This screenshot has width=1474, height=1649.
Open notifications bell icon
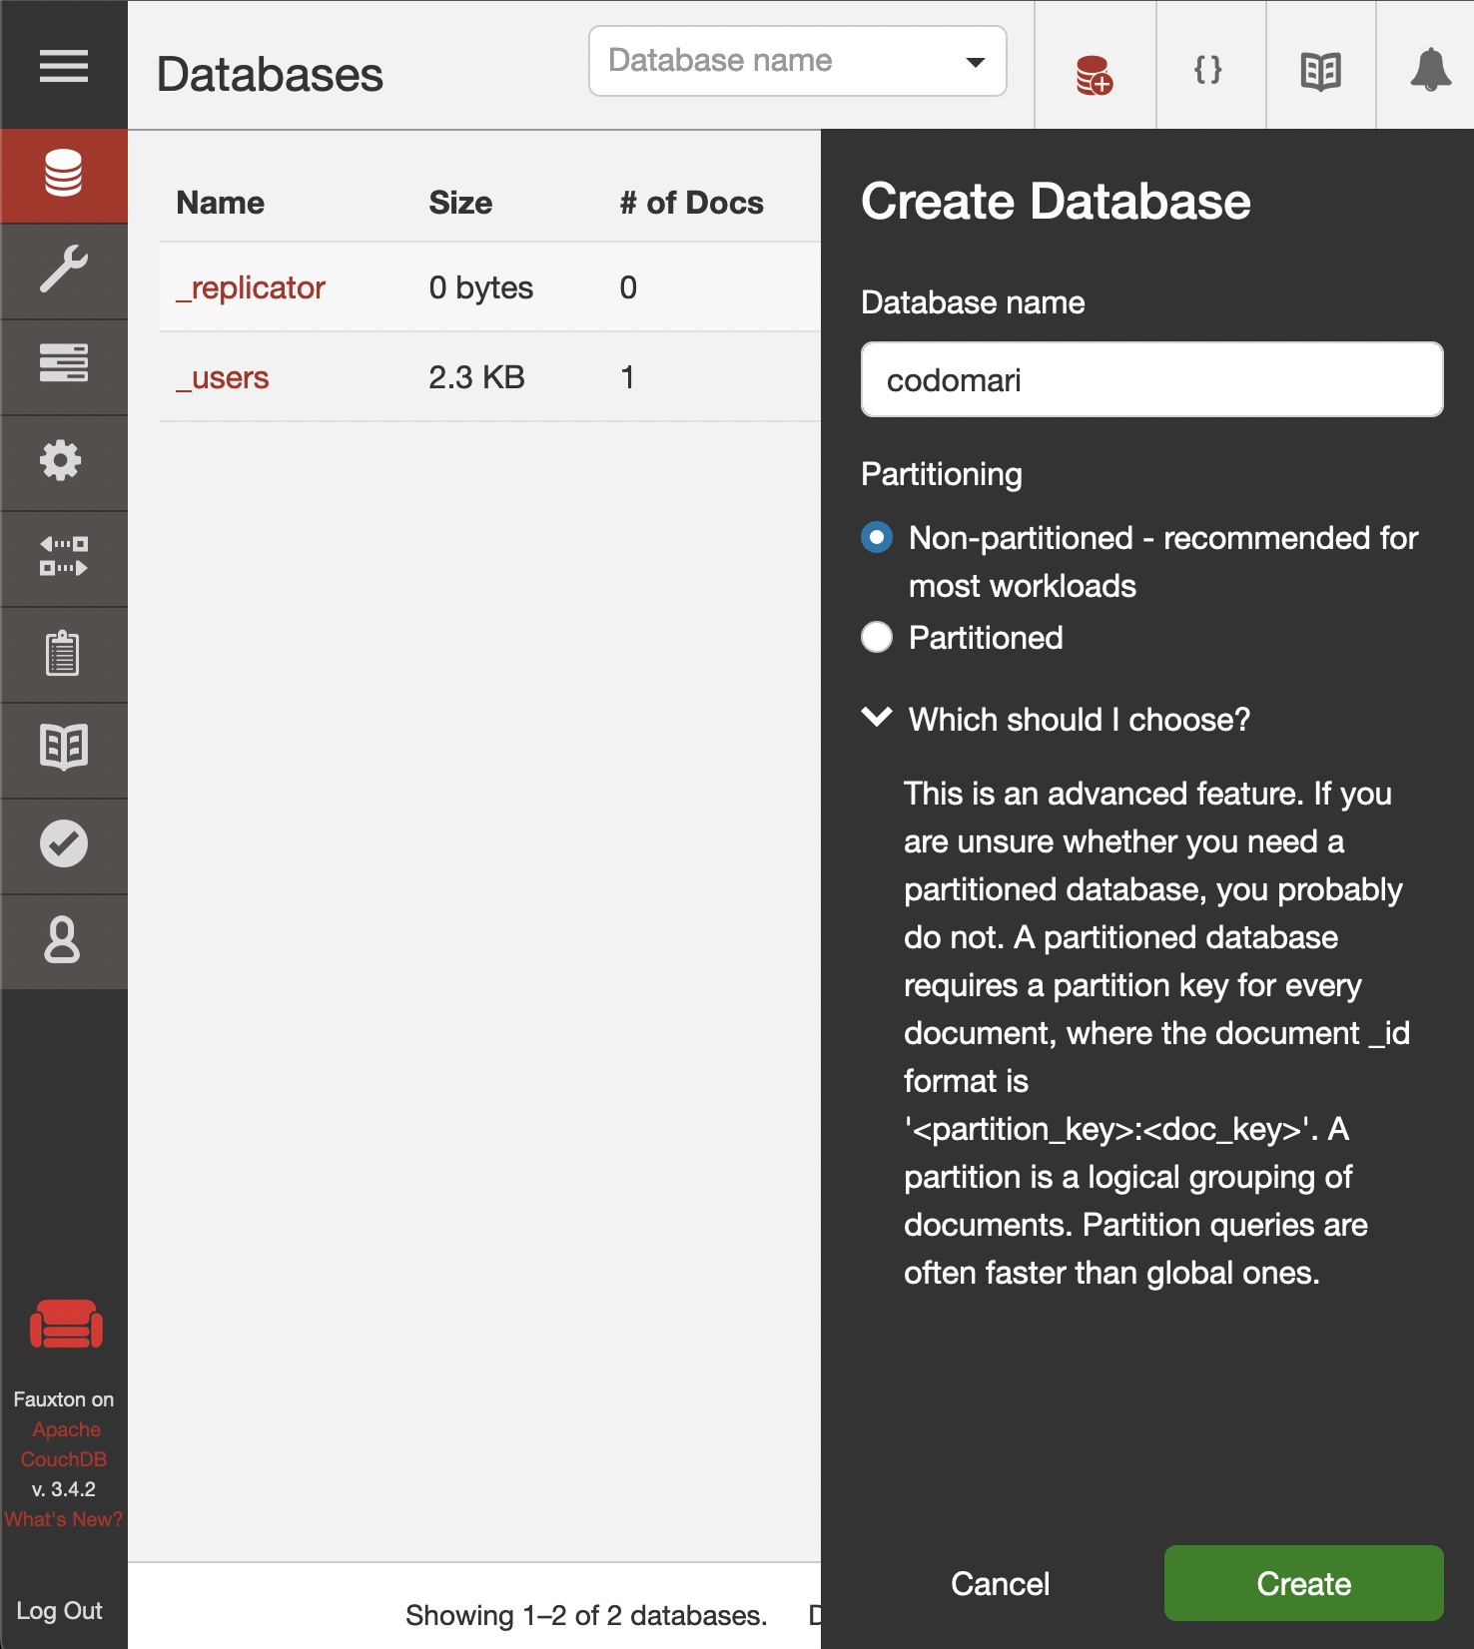(1430, 70)
